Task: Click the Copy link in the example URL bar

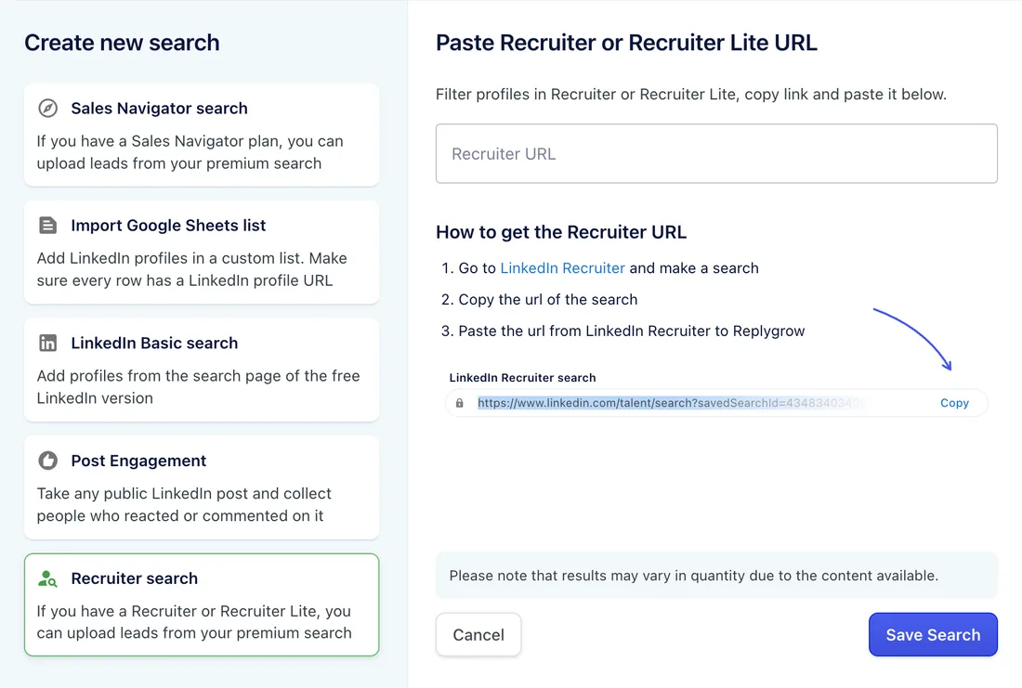Action: [x=954, y=403]
